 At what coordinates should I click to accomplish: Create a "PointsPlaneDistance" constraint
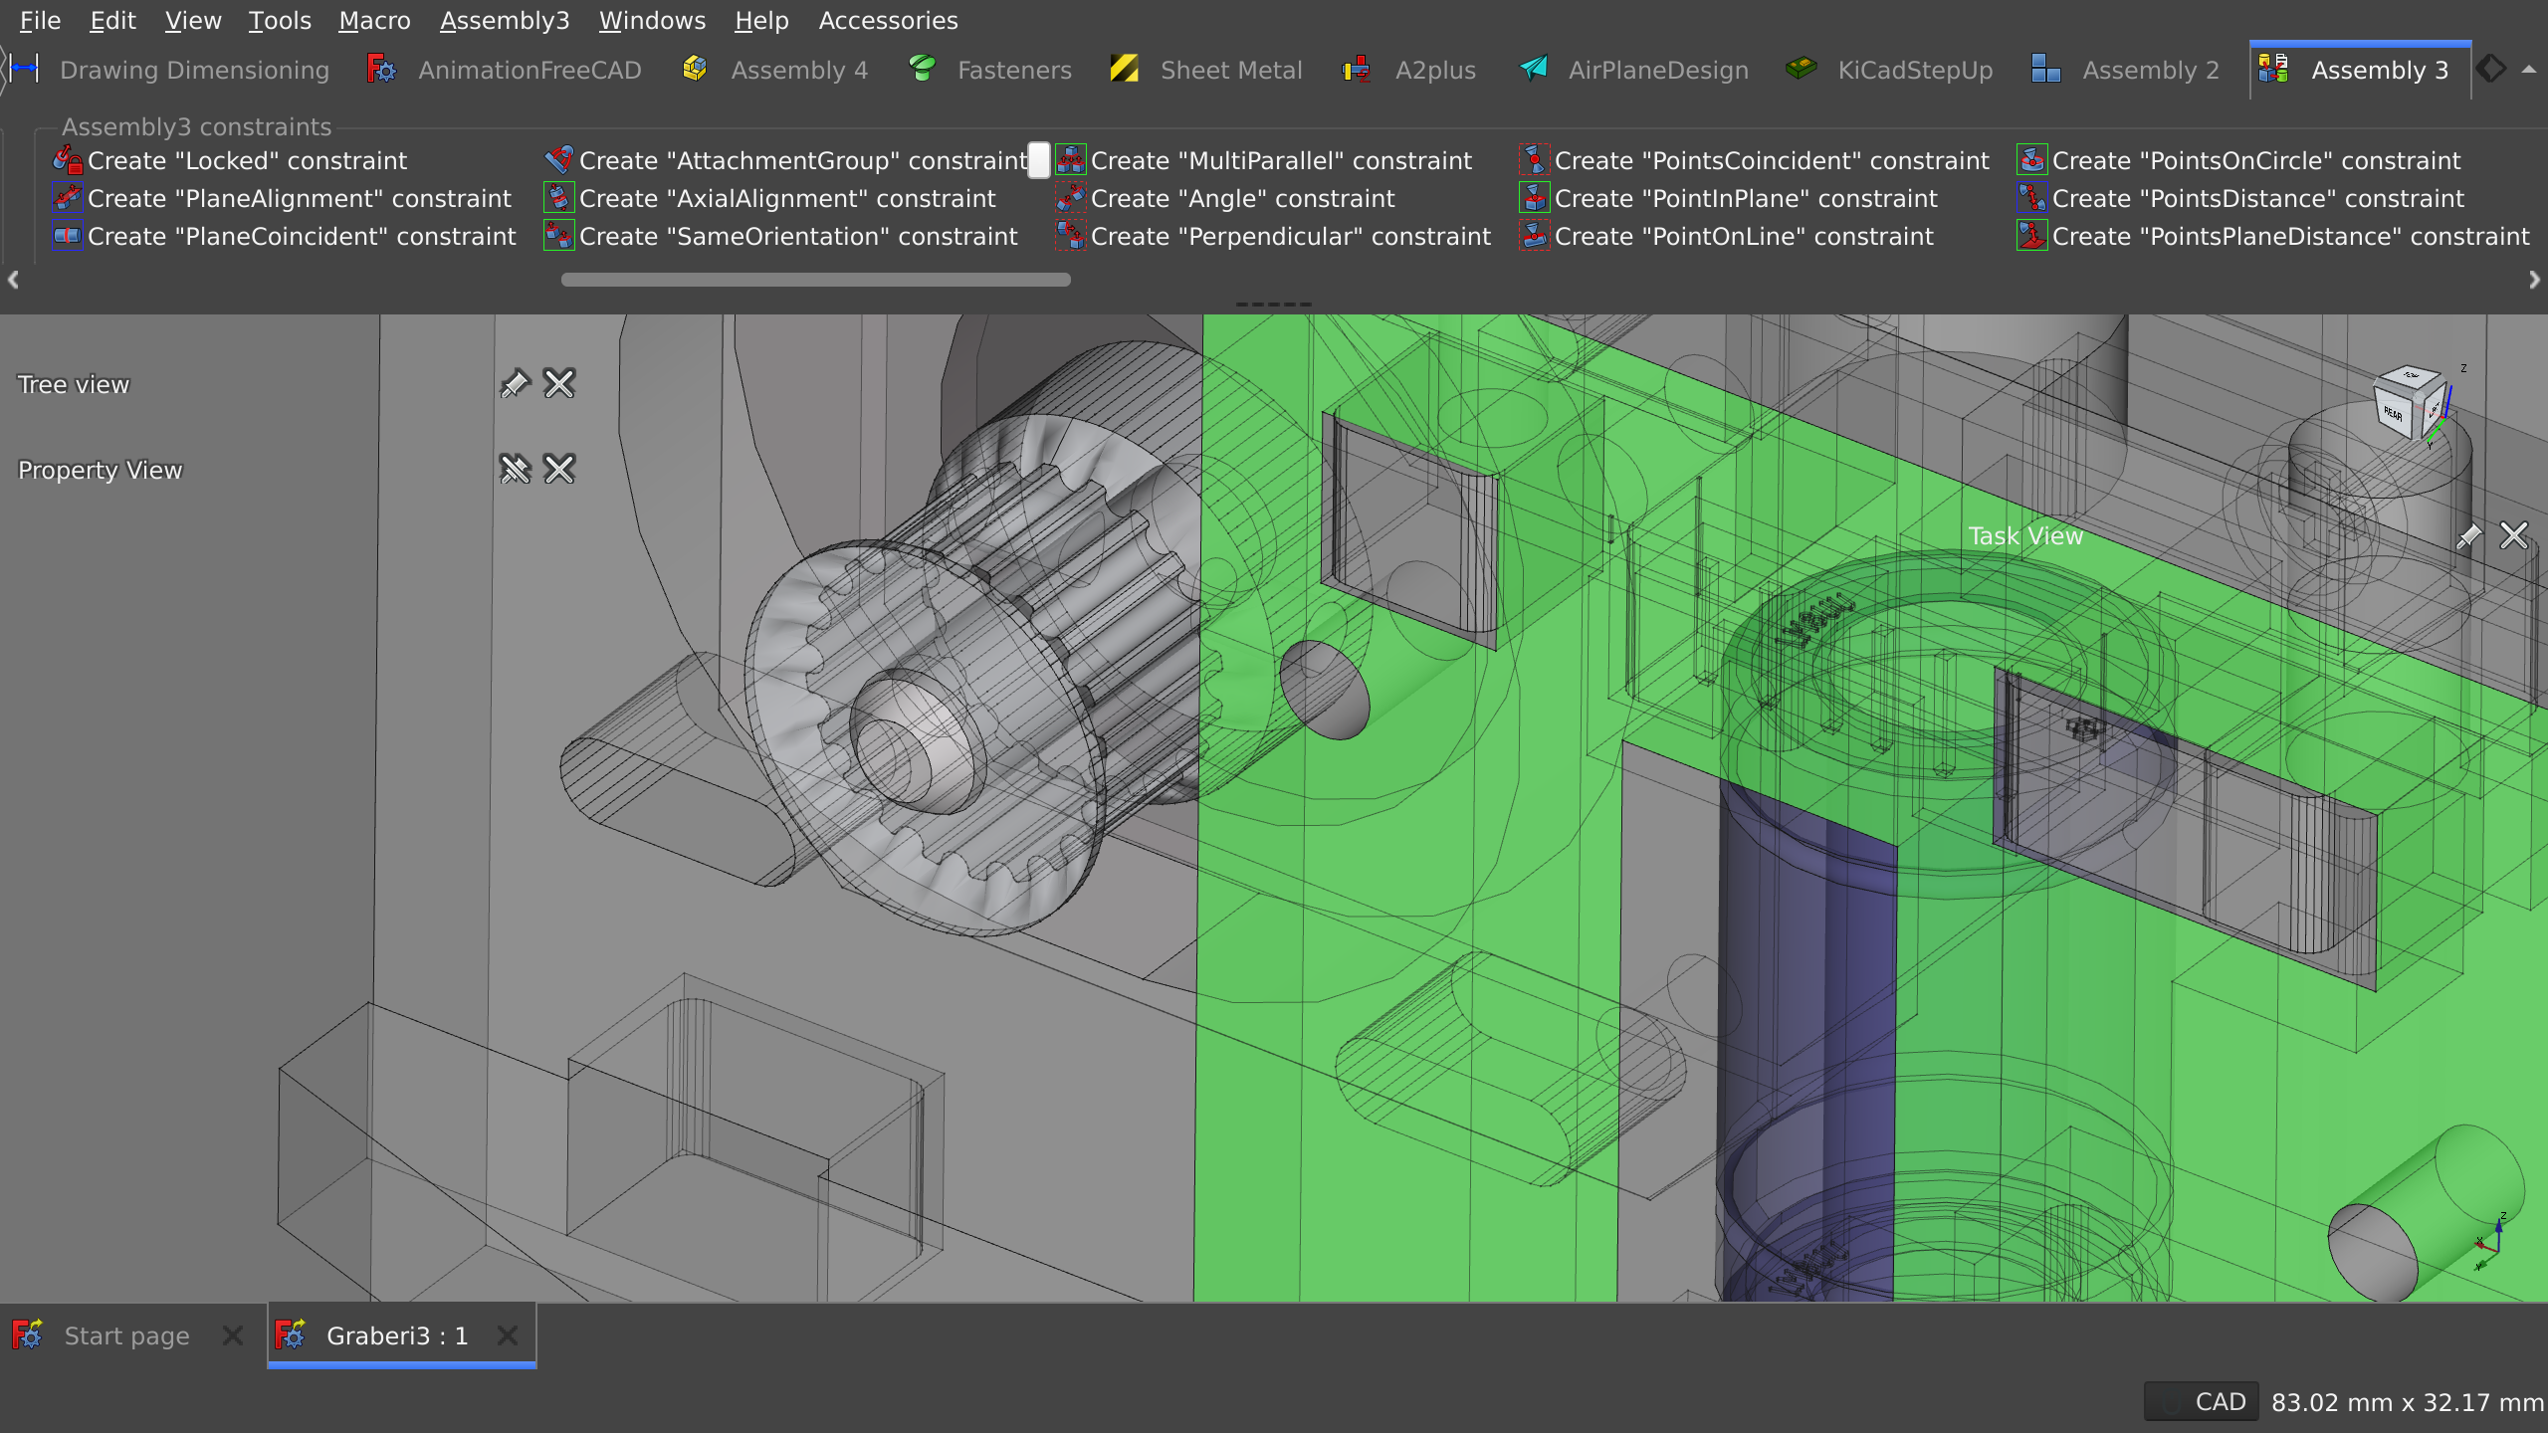tap(2273, 236)
